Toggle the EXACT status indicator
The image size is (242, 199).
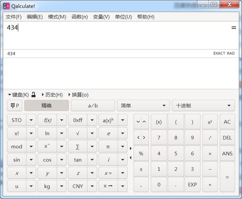tap(219, 53)
